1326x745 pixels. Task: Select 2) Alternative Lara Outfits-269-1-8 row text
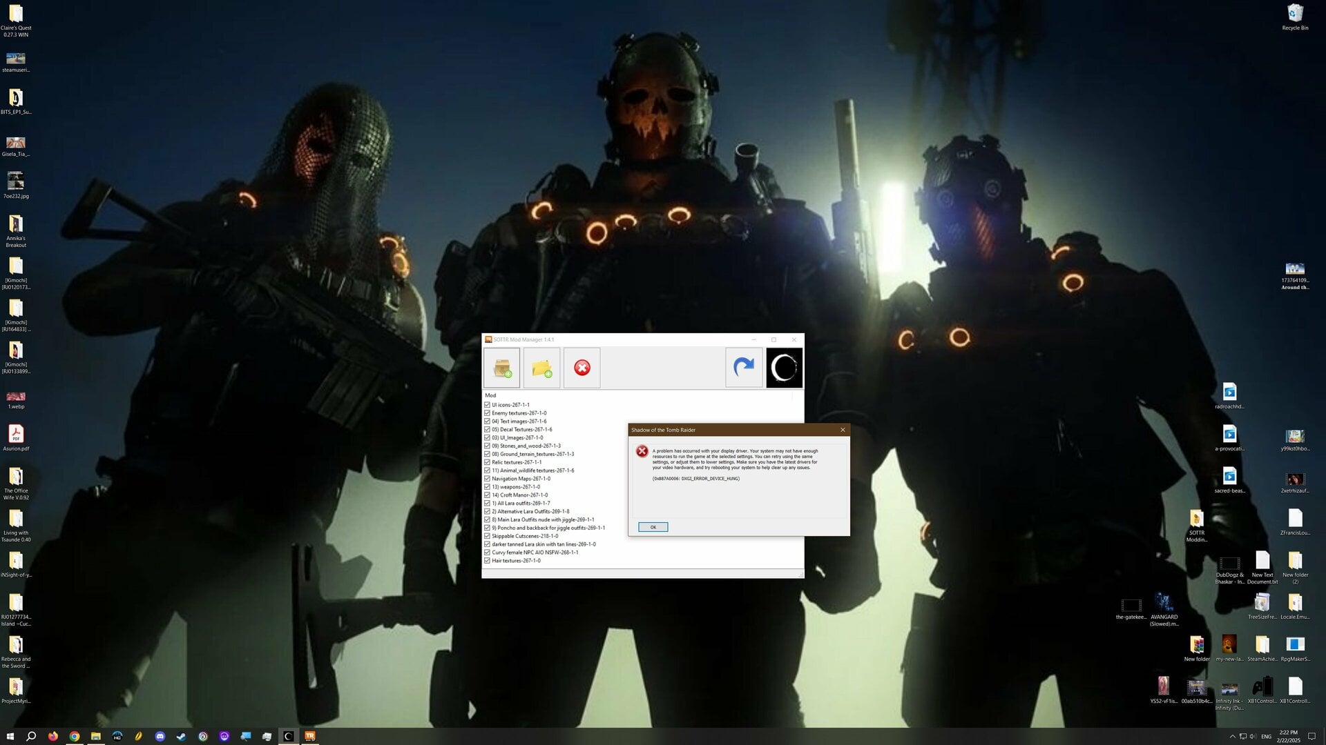pyautogui.click(x=530, y=512)
